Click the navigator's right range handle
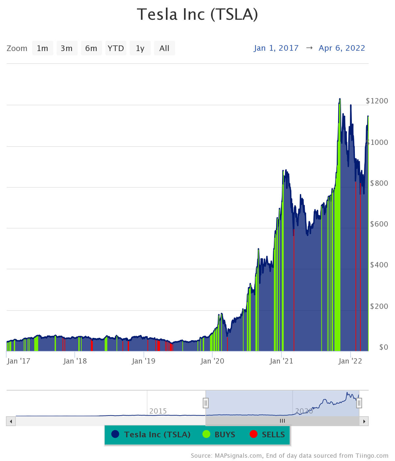This screenshot has height=461, width=395. click(x=359, y=403)
